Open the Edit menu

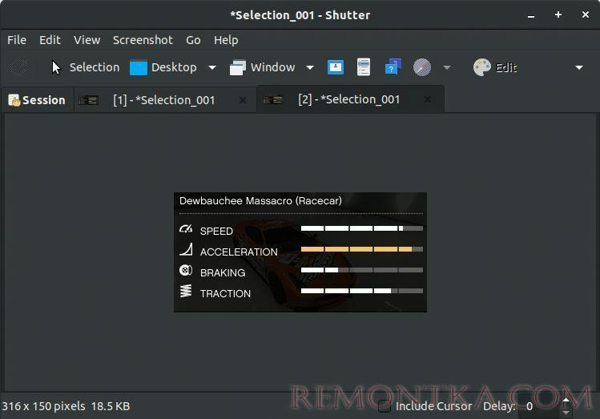pyautogui.click(x=50, y=40)
